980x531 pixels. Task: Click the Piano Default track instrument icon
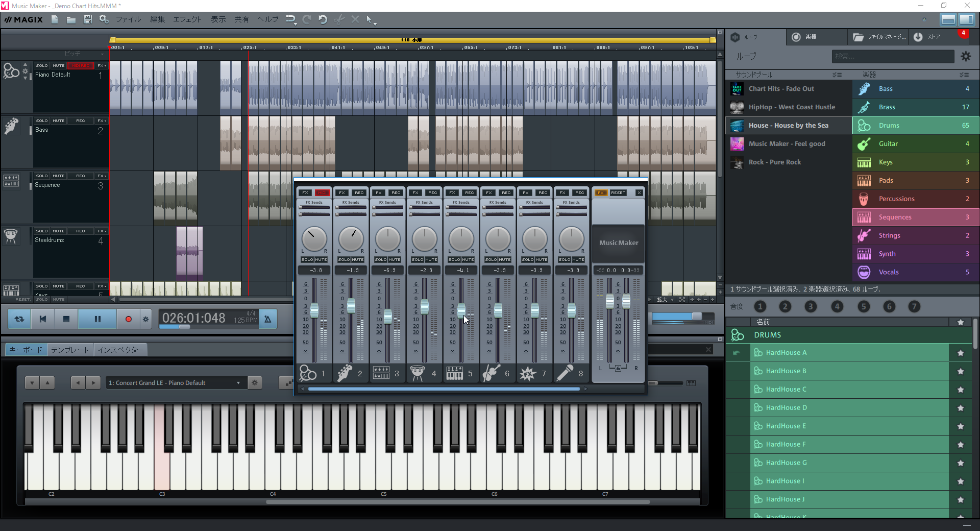(x=11, y=71)
